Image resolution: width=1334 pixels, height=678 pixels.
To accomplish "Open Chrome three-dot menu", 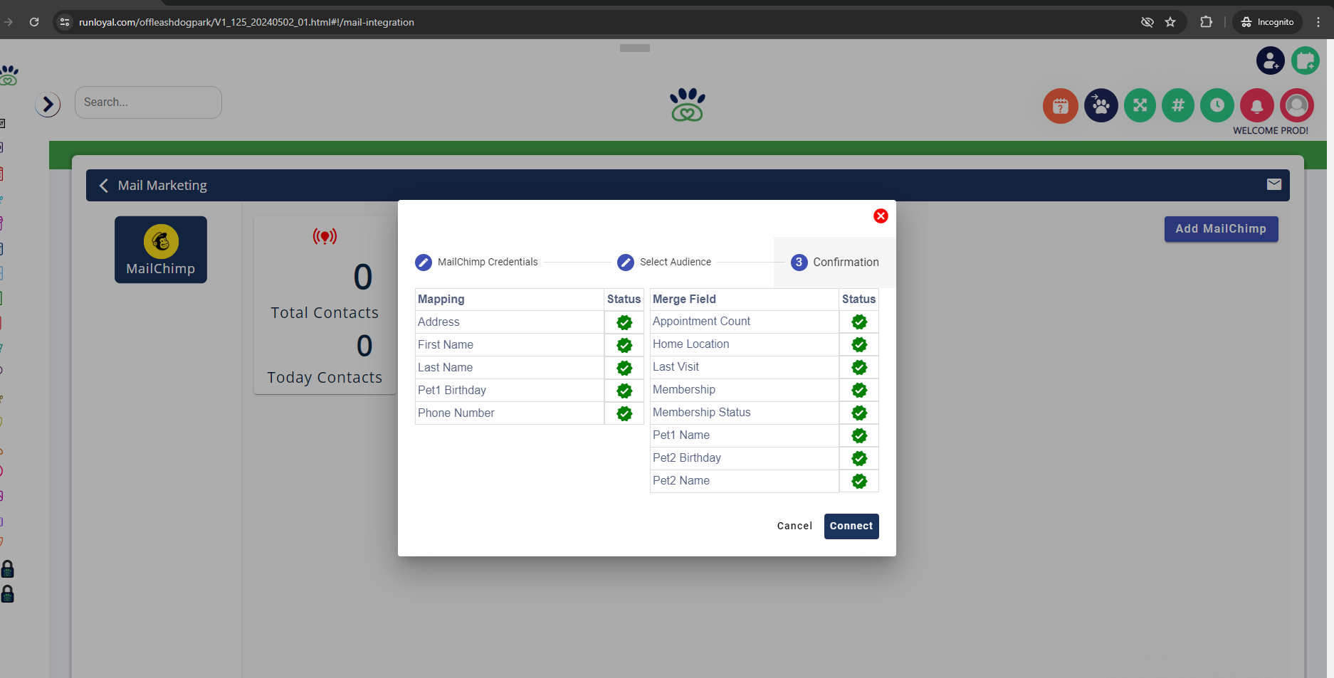I will coord(1318,22).
